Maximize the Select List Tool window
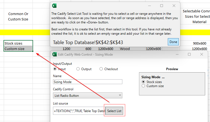 [162, 6]
